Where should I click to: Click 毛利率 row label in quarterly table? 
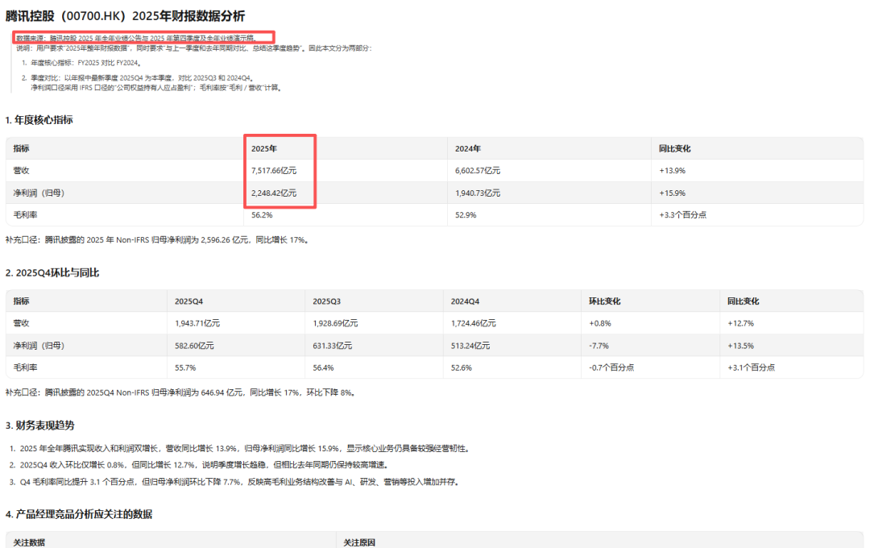(25, 367)
